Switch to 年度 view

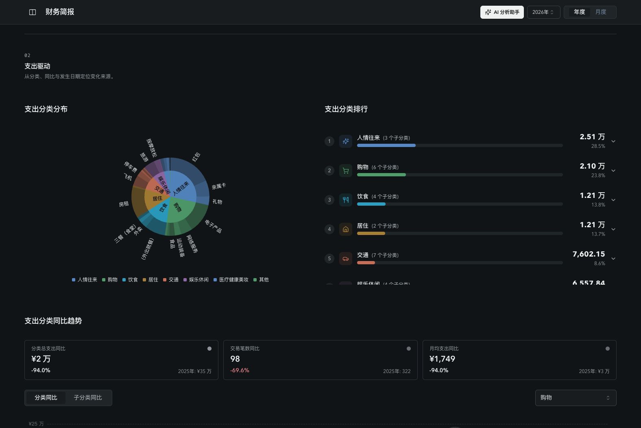point(579,12)
